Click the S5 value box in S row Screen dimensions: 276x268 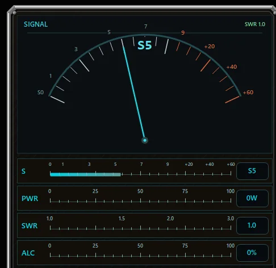coord(252,171)
